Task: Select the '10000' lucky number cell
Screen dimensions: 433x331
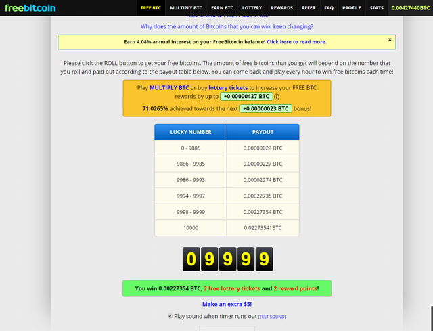Action: point(191,228)
